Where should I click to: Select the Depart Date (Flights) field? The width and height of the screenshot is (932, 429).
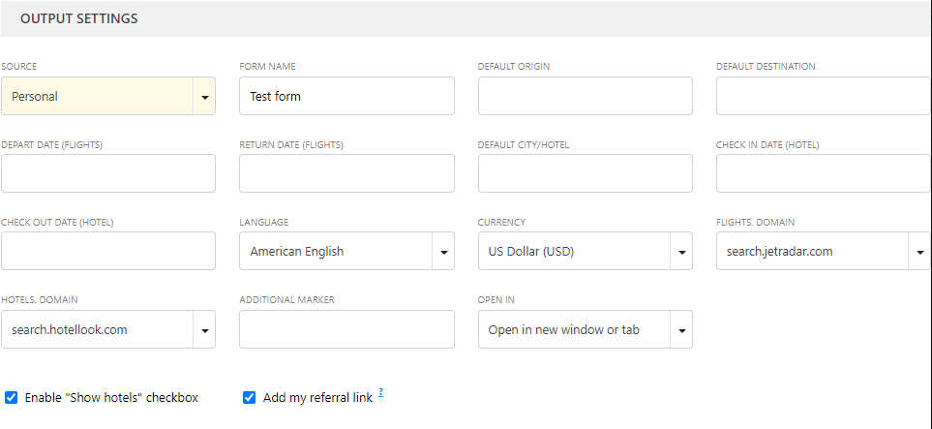pos(108,173)
